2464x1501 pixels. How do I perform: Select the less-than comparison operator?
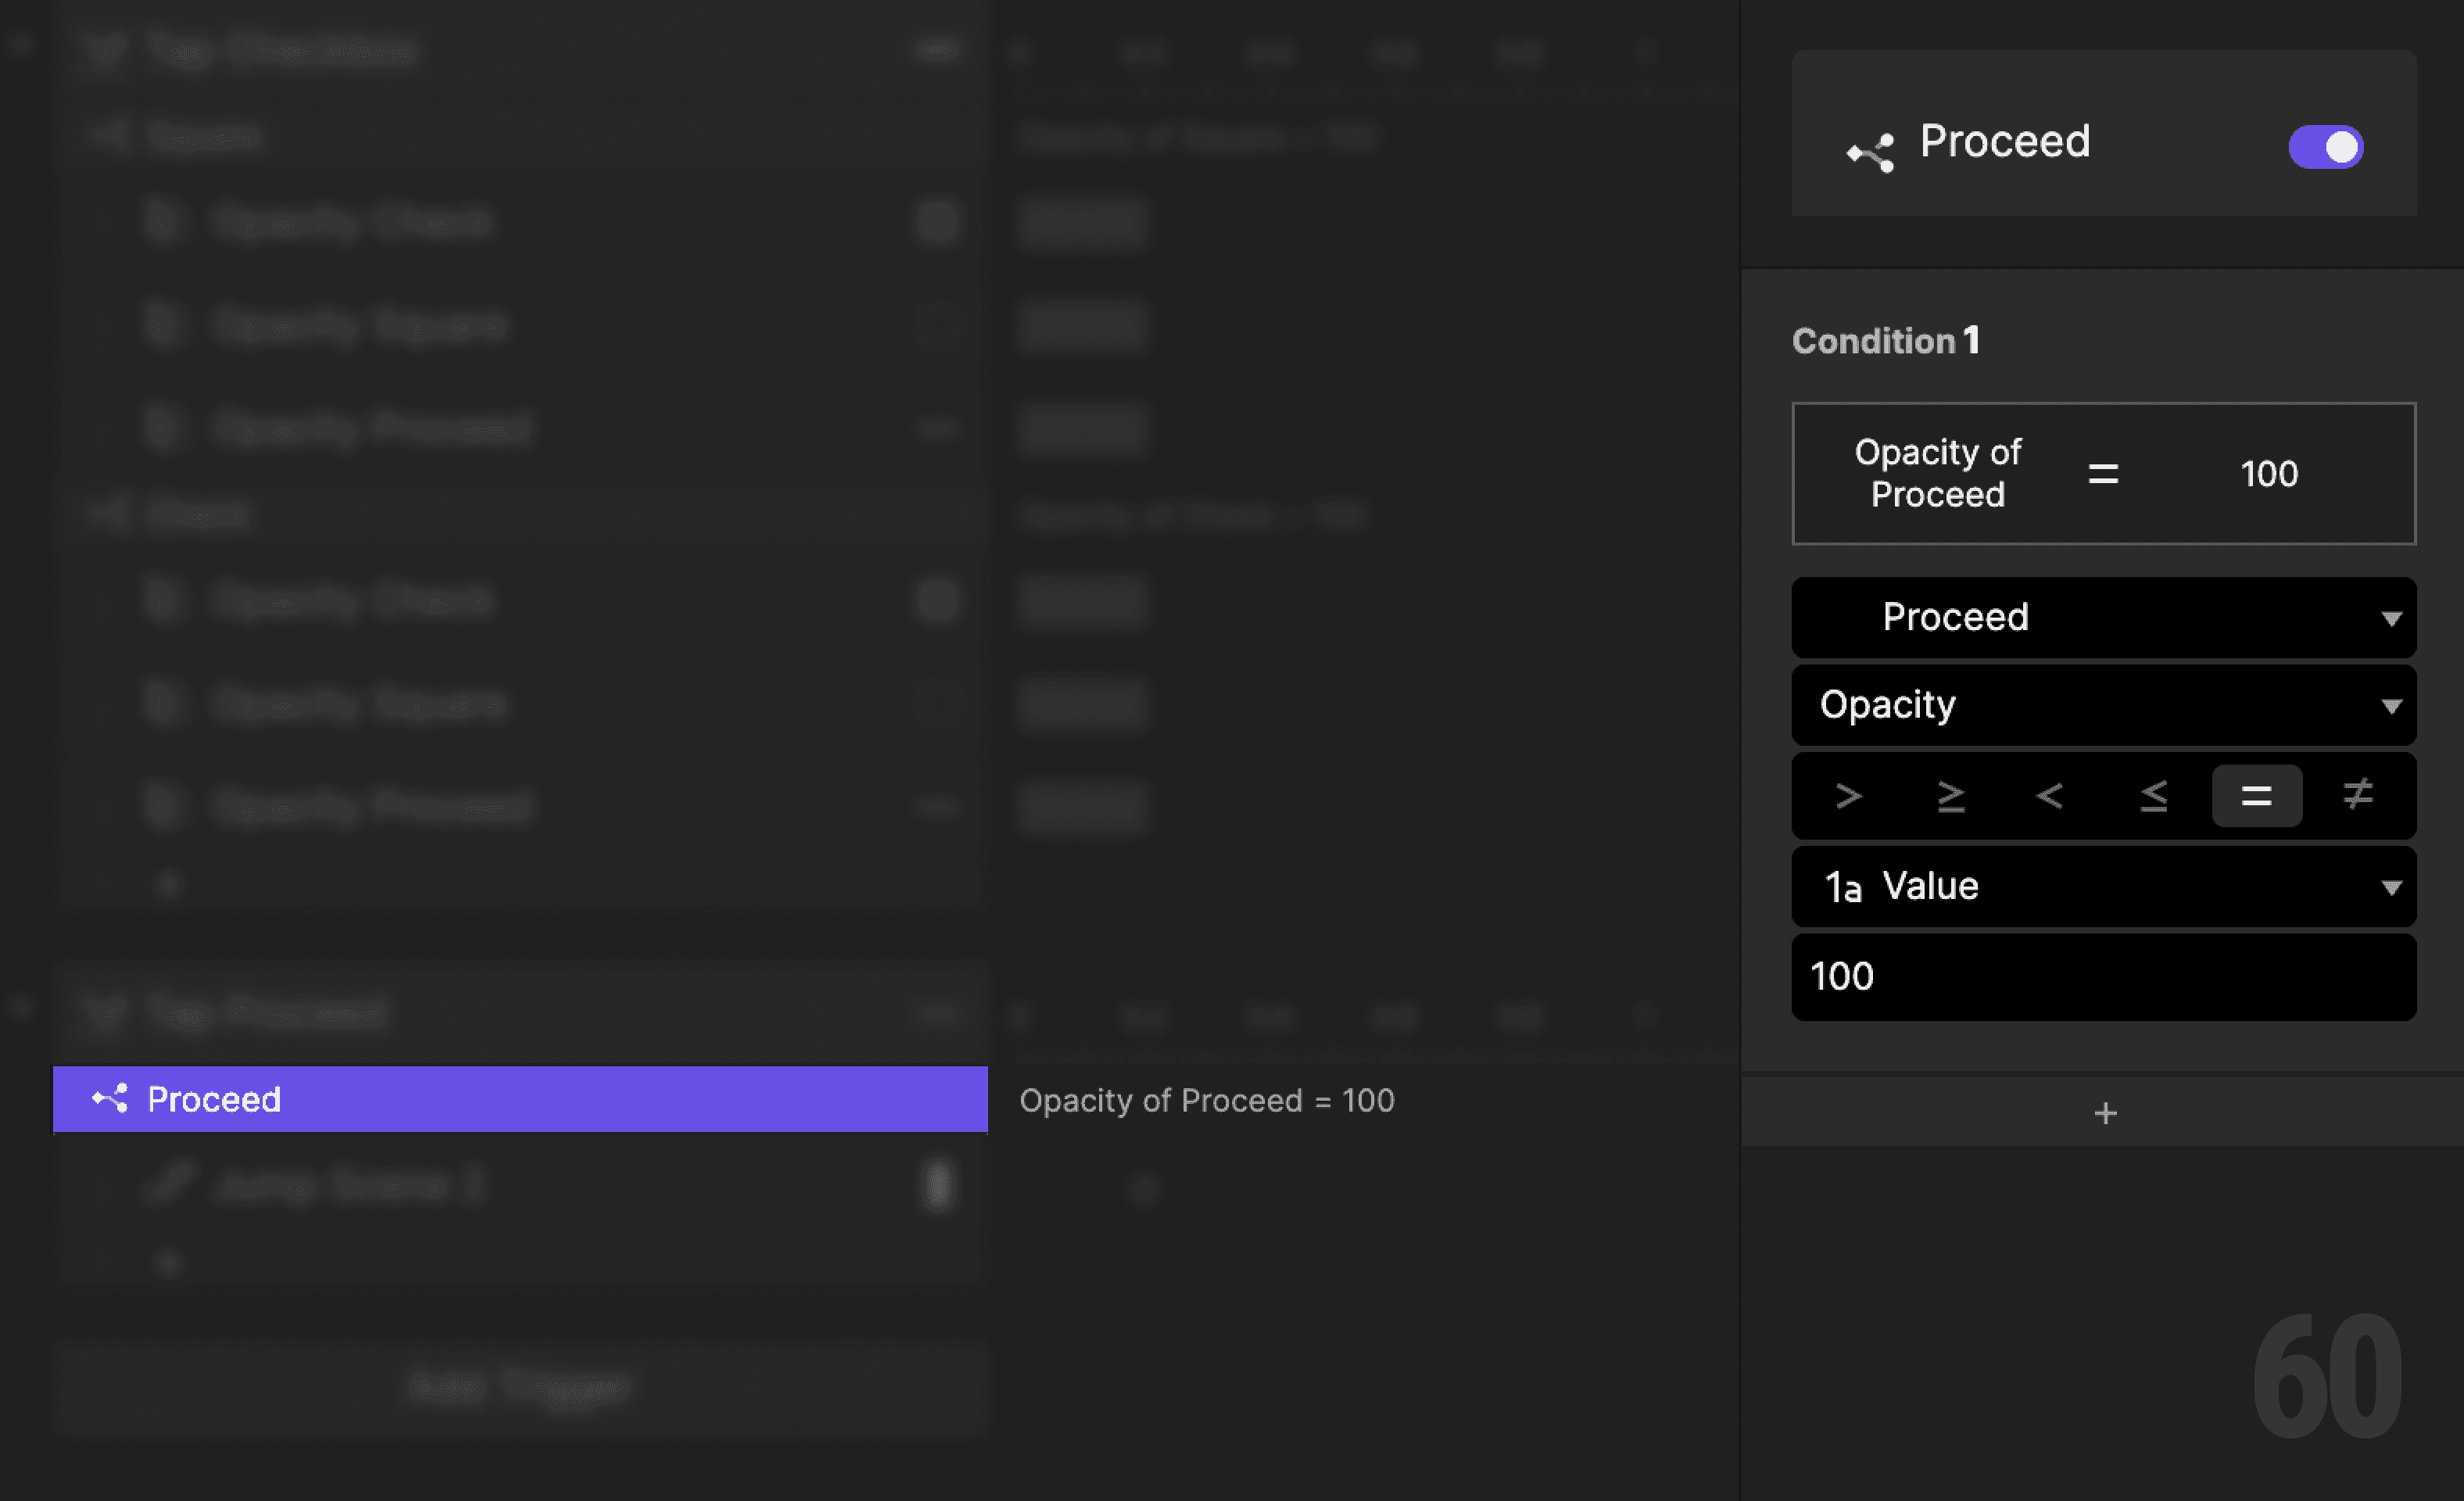point(2051,795)
